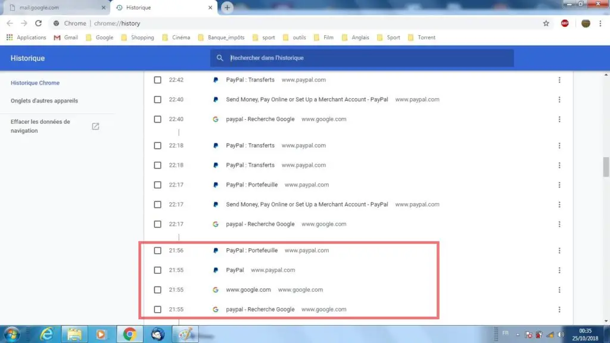Open the media player taskbar icon
Screen dimensions: 610x343
(x=101, y=334)
